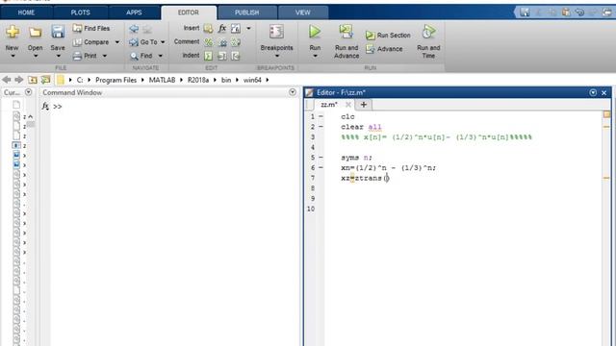This screenshot has height=346, width=616.
Task: Open the Run dropdown arrow
Action: click(315, 56)
